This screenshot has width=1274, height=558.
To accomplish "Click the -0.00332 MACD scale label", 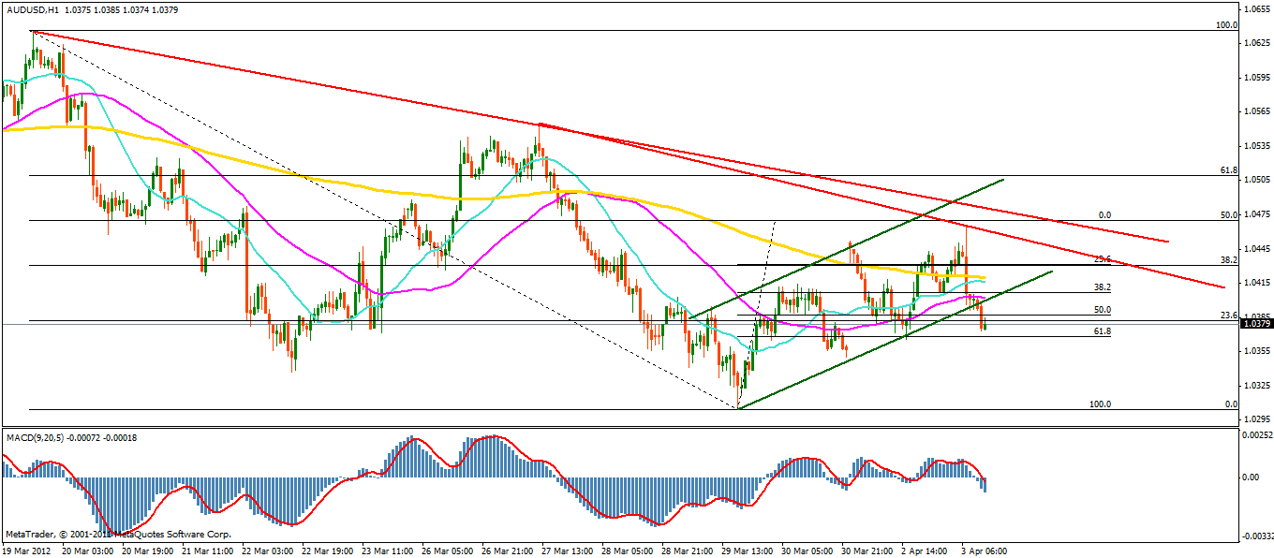I will (1255, 536).
